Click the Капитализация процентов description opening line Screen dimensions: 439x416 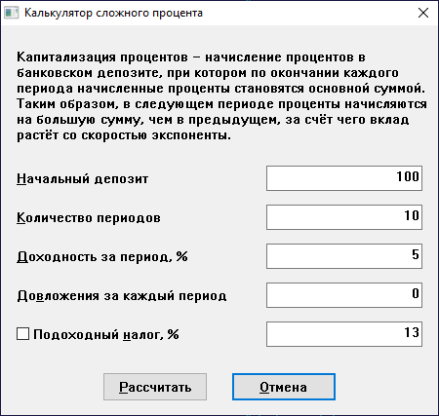tap(191, 57)
